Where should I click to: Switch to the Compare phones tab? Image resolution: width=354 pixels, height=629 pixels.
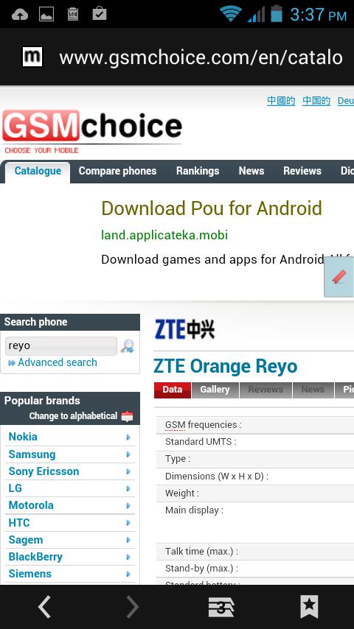[117, 171]
